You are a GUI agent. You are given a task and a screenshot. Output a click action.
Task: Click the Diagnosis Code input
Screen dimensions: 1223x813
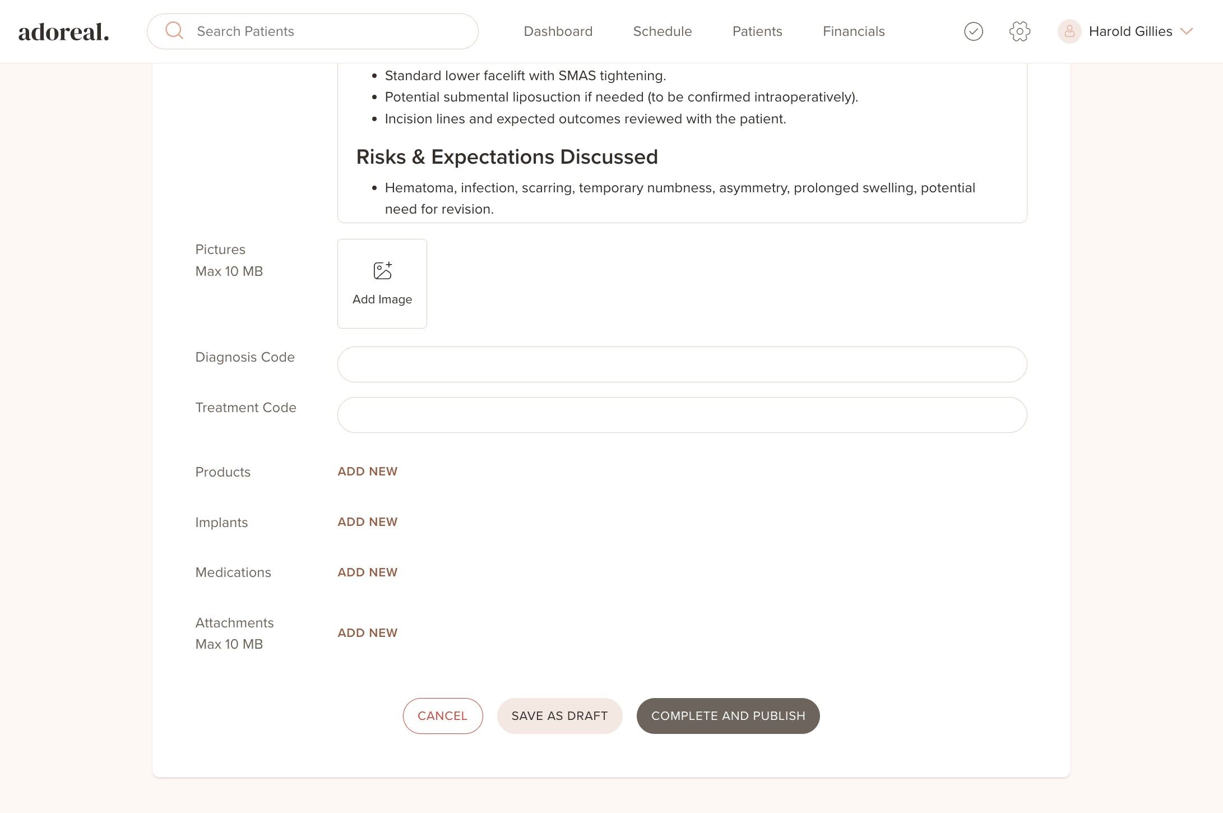tap(682, 364)
